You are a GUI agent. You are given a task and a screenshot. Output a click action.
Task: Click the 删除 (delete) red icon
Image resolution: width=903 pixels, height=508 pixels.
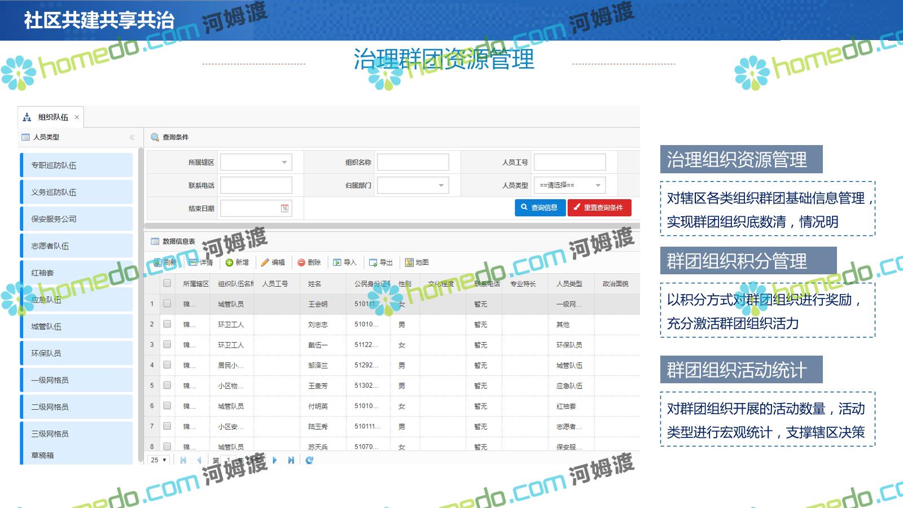[301, 262]
